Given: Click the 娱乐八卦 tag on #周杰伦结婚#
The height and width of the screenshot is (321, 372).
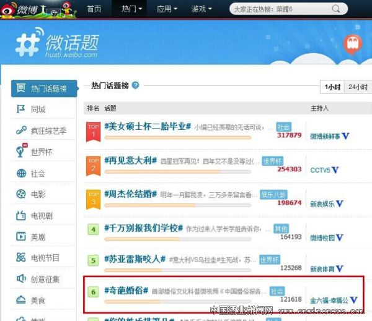Looking at the screenshot, I should coord(273,195).
